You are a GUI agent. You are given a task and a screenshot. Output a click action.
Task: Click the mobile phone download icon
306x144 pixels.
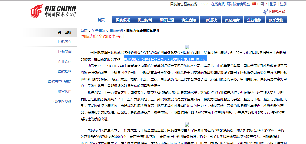click(x=265, y=12)
